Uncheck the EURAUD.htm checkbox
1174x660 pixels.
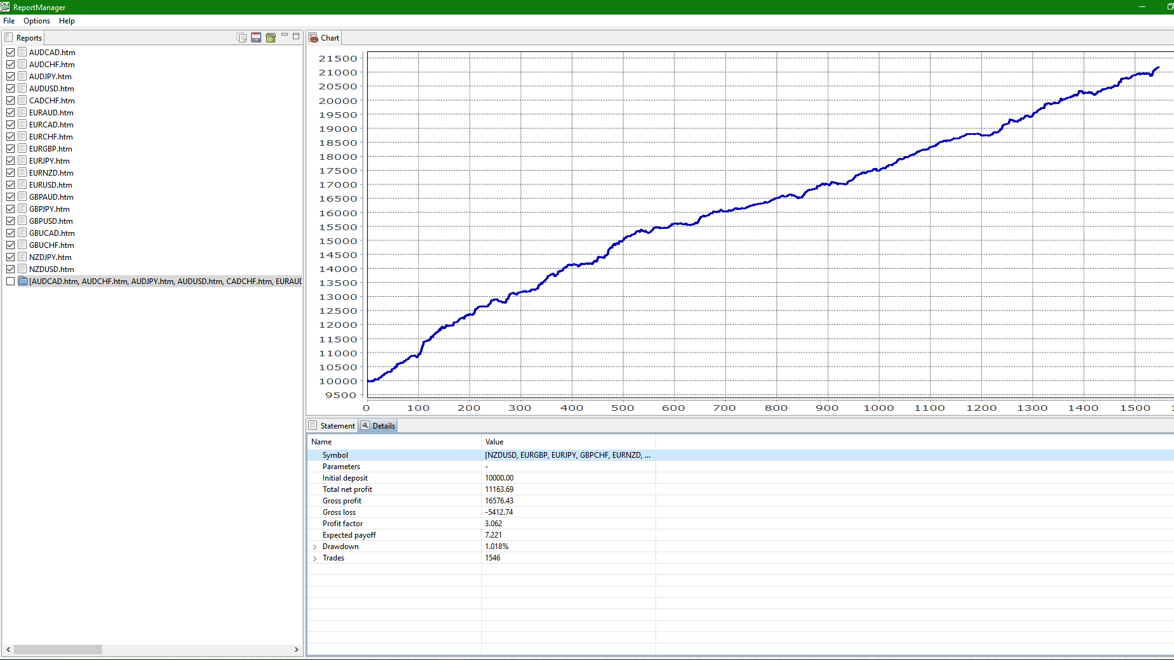click(x=10, y=112)
